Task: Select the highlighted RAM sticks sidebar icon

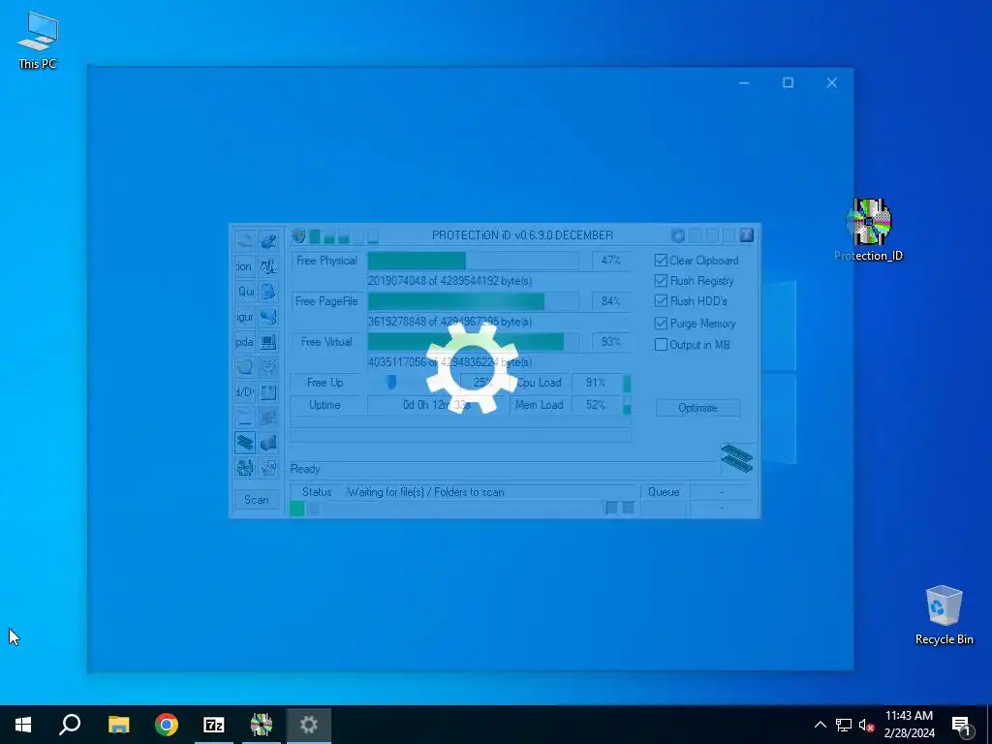Action: [x=245, y=442]
